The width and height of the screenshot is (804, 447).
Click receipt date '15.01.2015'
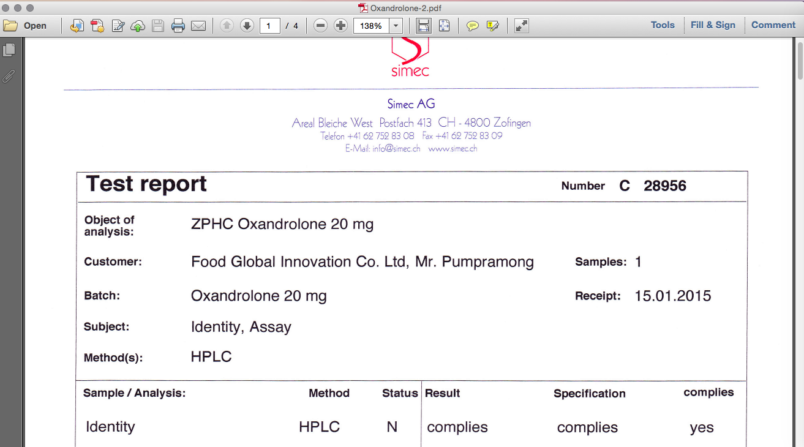tap(673, 296)
